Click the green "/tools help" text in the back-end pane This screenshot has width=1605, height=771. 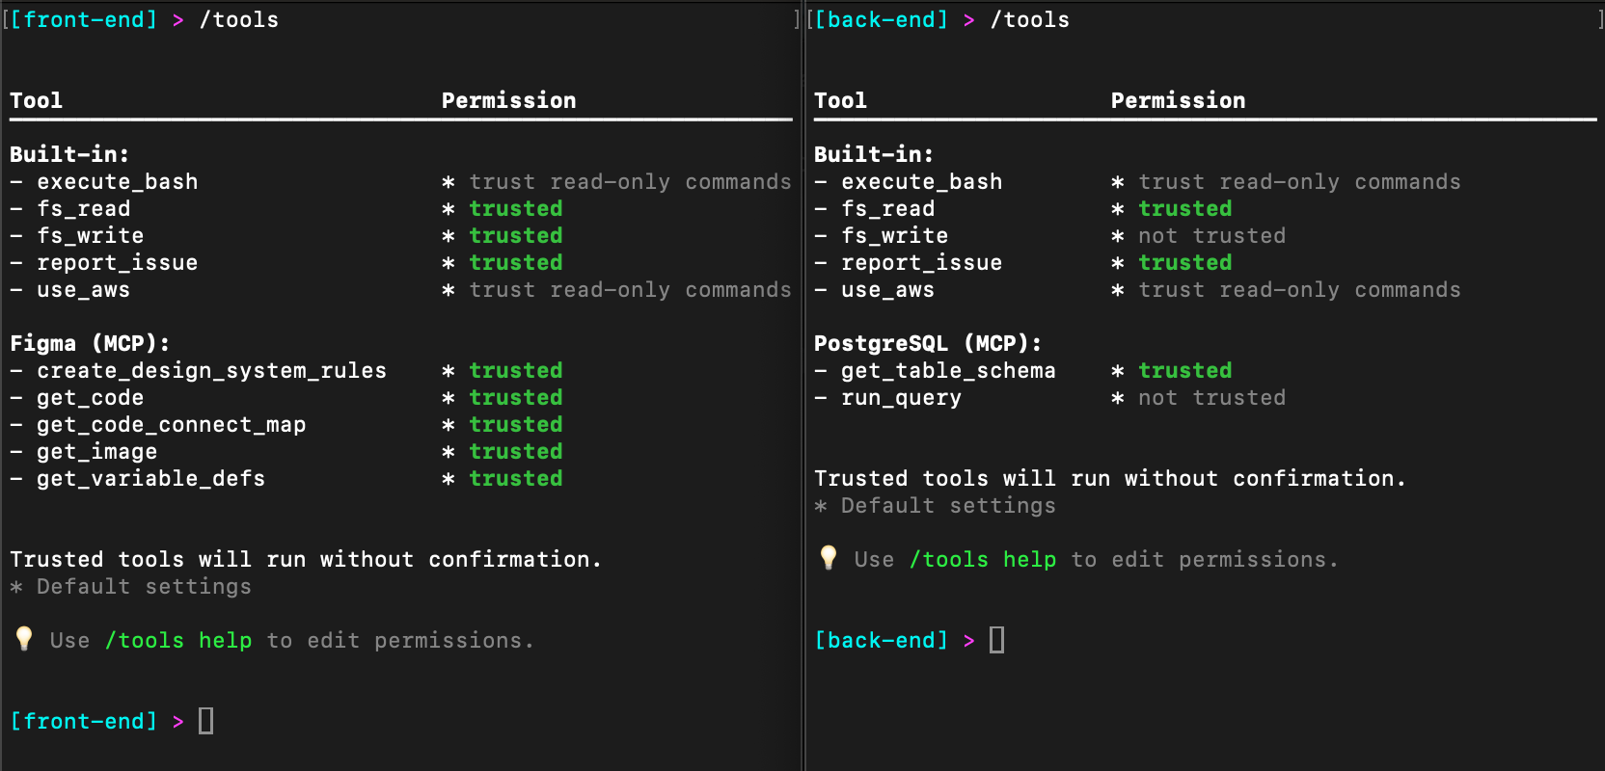[982, 560]
